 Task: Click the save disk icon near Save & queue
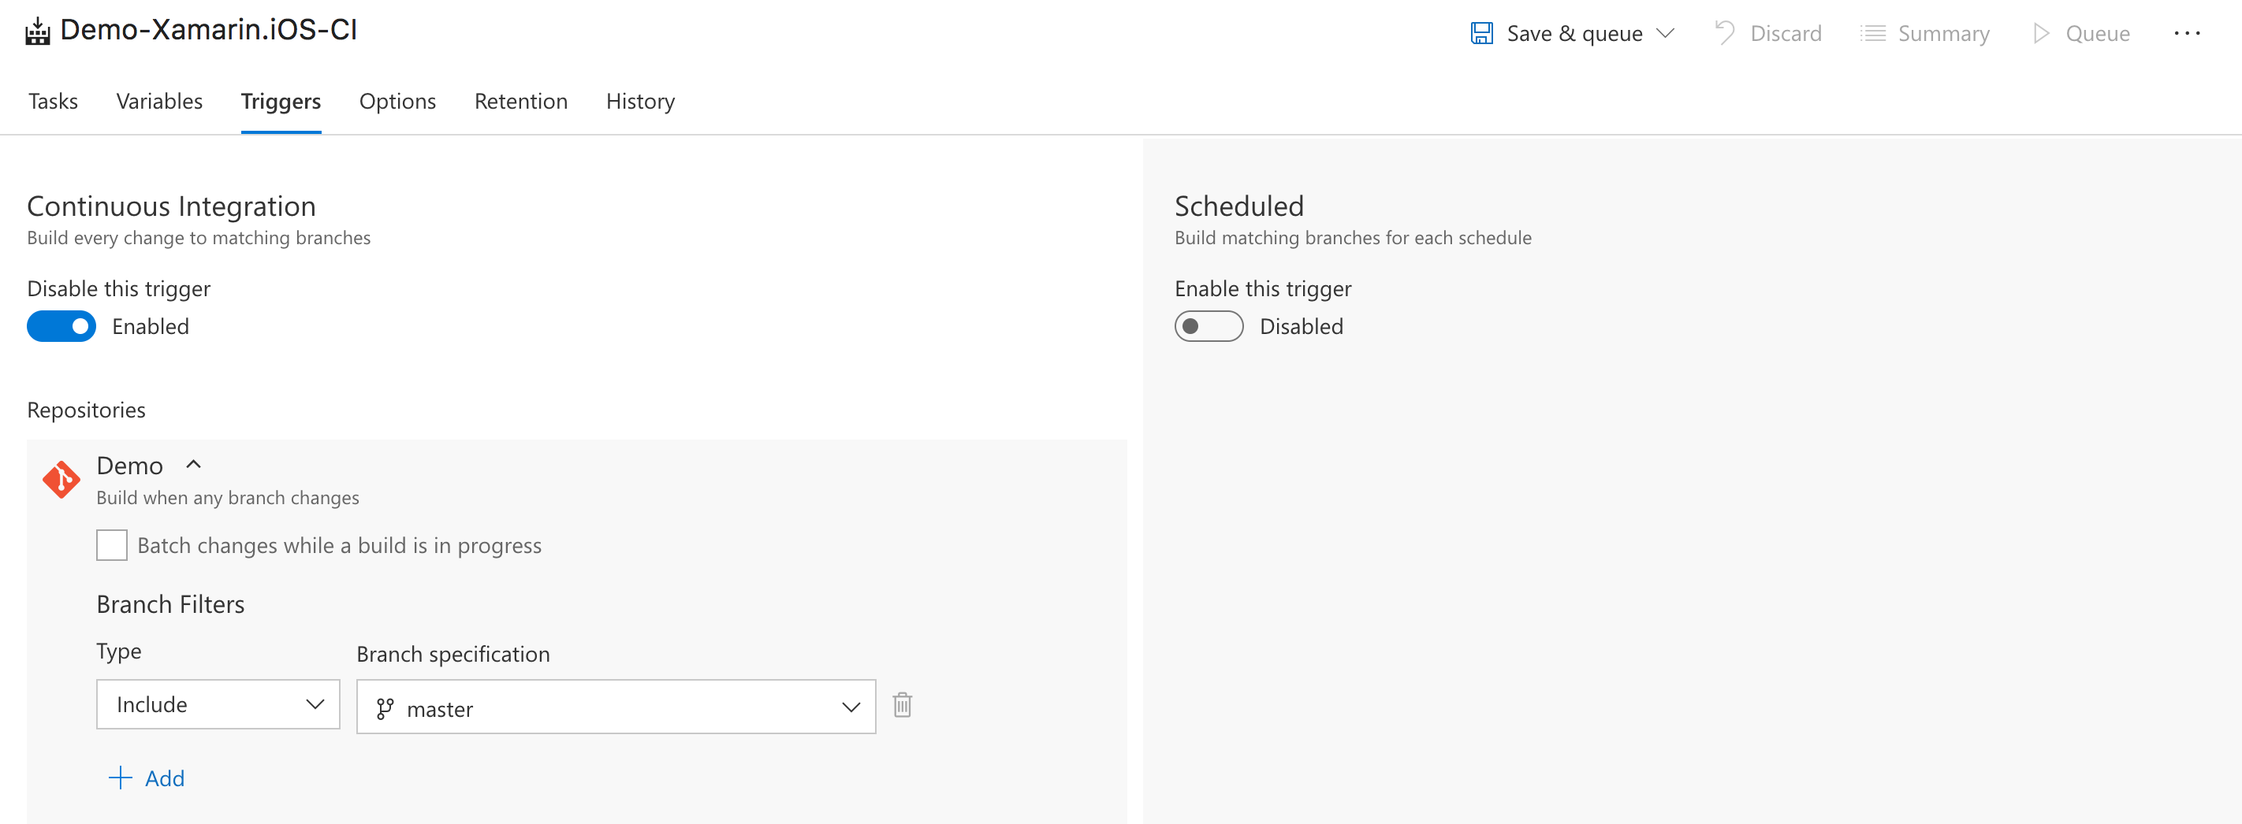point(1480,32)
